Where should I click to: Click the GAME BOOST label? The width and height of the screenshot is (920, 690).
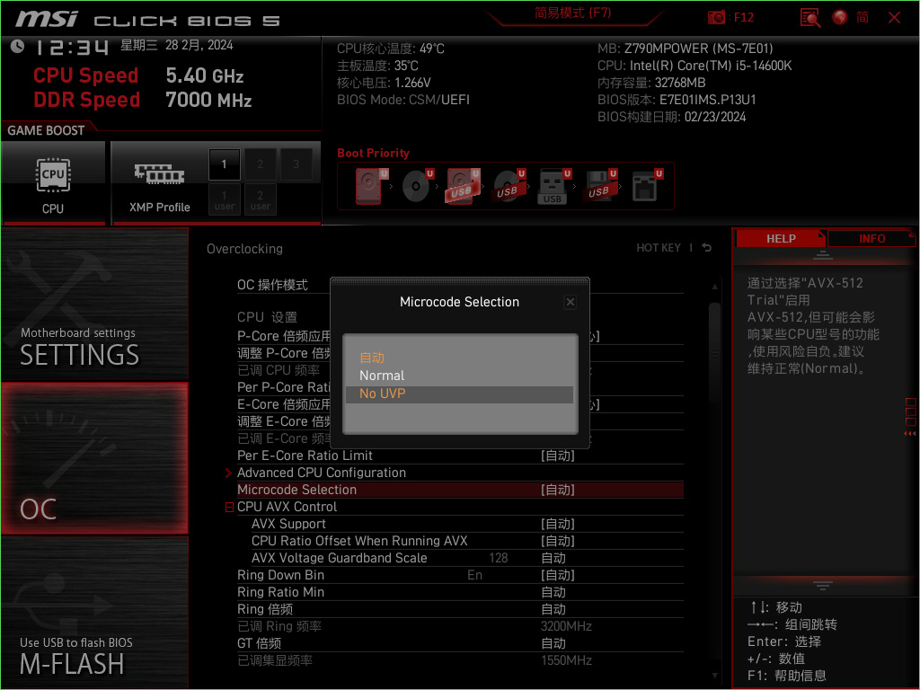(x=46, y=130)
